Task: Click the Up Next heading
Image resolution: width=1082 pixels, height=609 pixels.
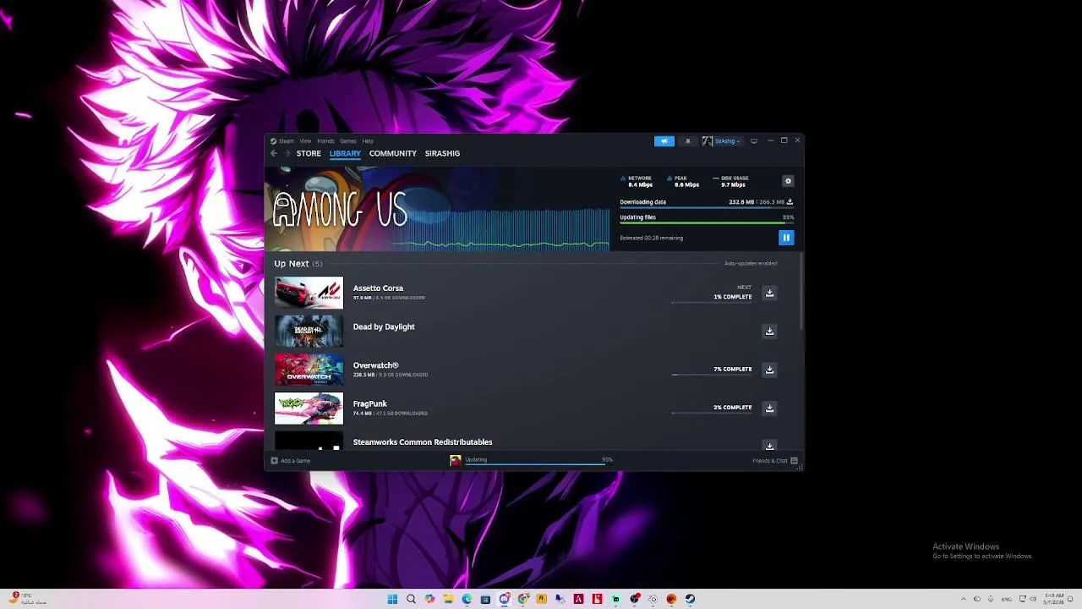Action: pos(298,264)
